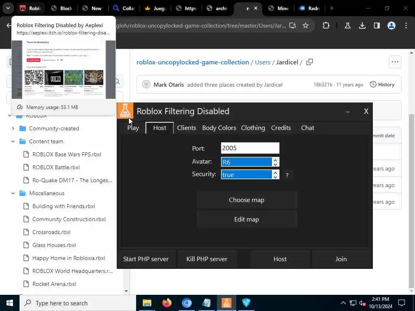
Task: Collapse the Miscellaneous folder
Action: pyautogui.click(x=13, y=193)
